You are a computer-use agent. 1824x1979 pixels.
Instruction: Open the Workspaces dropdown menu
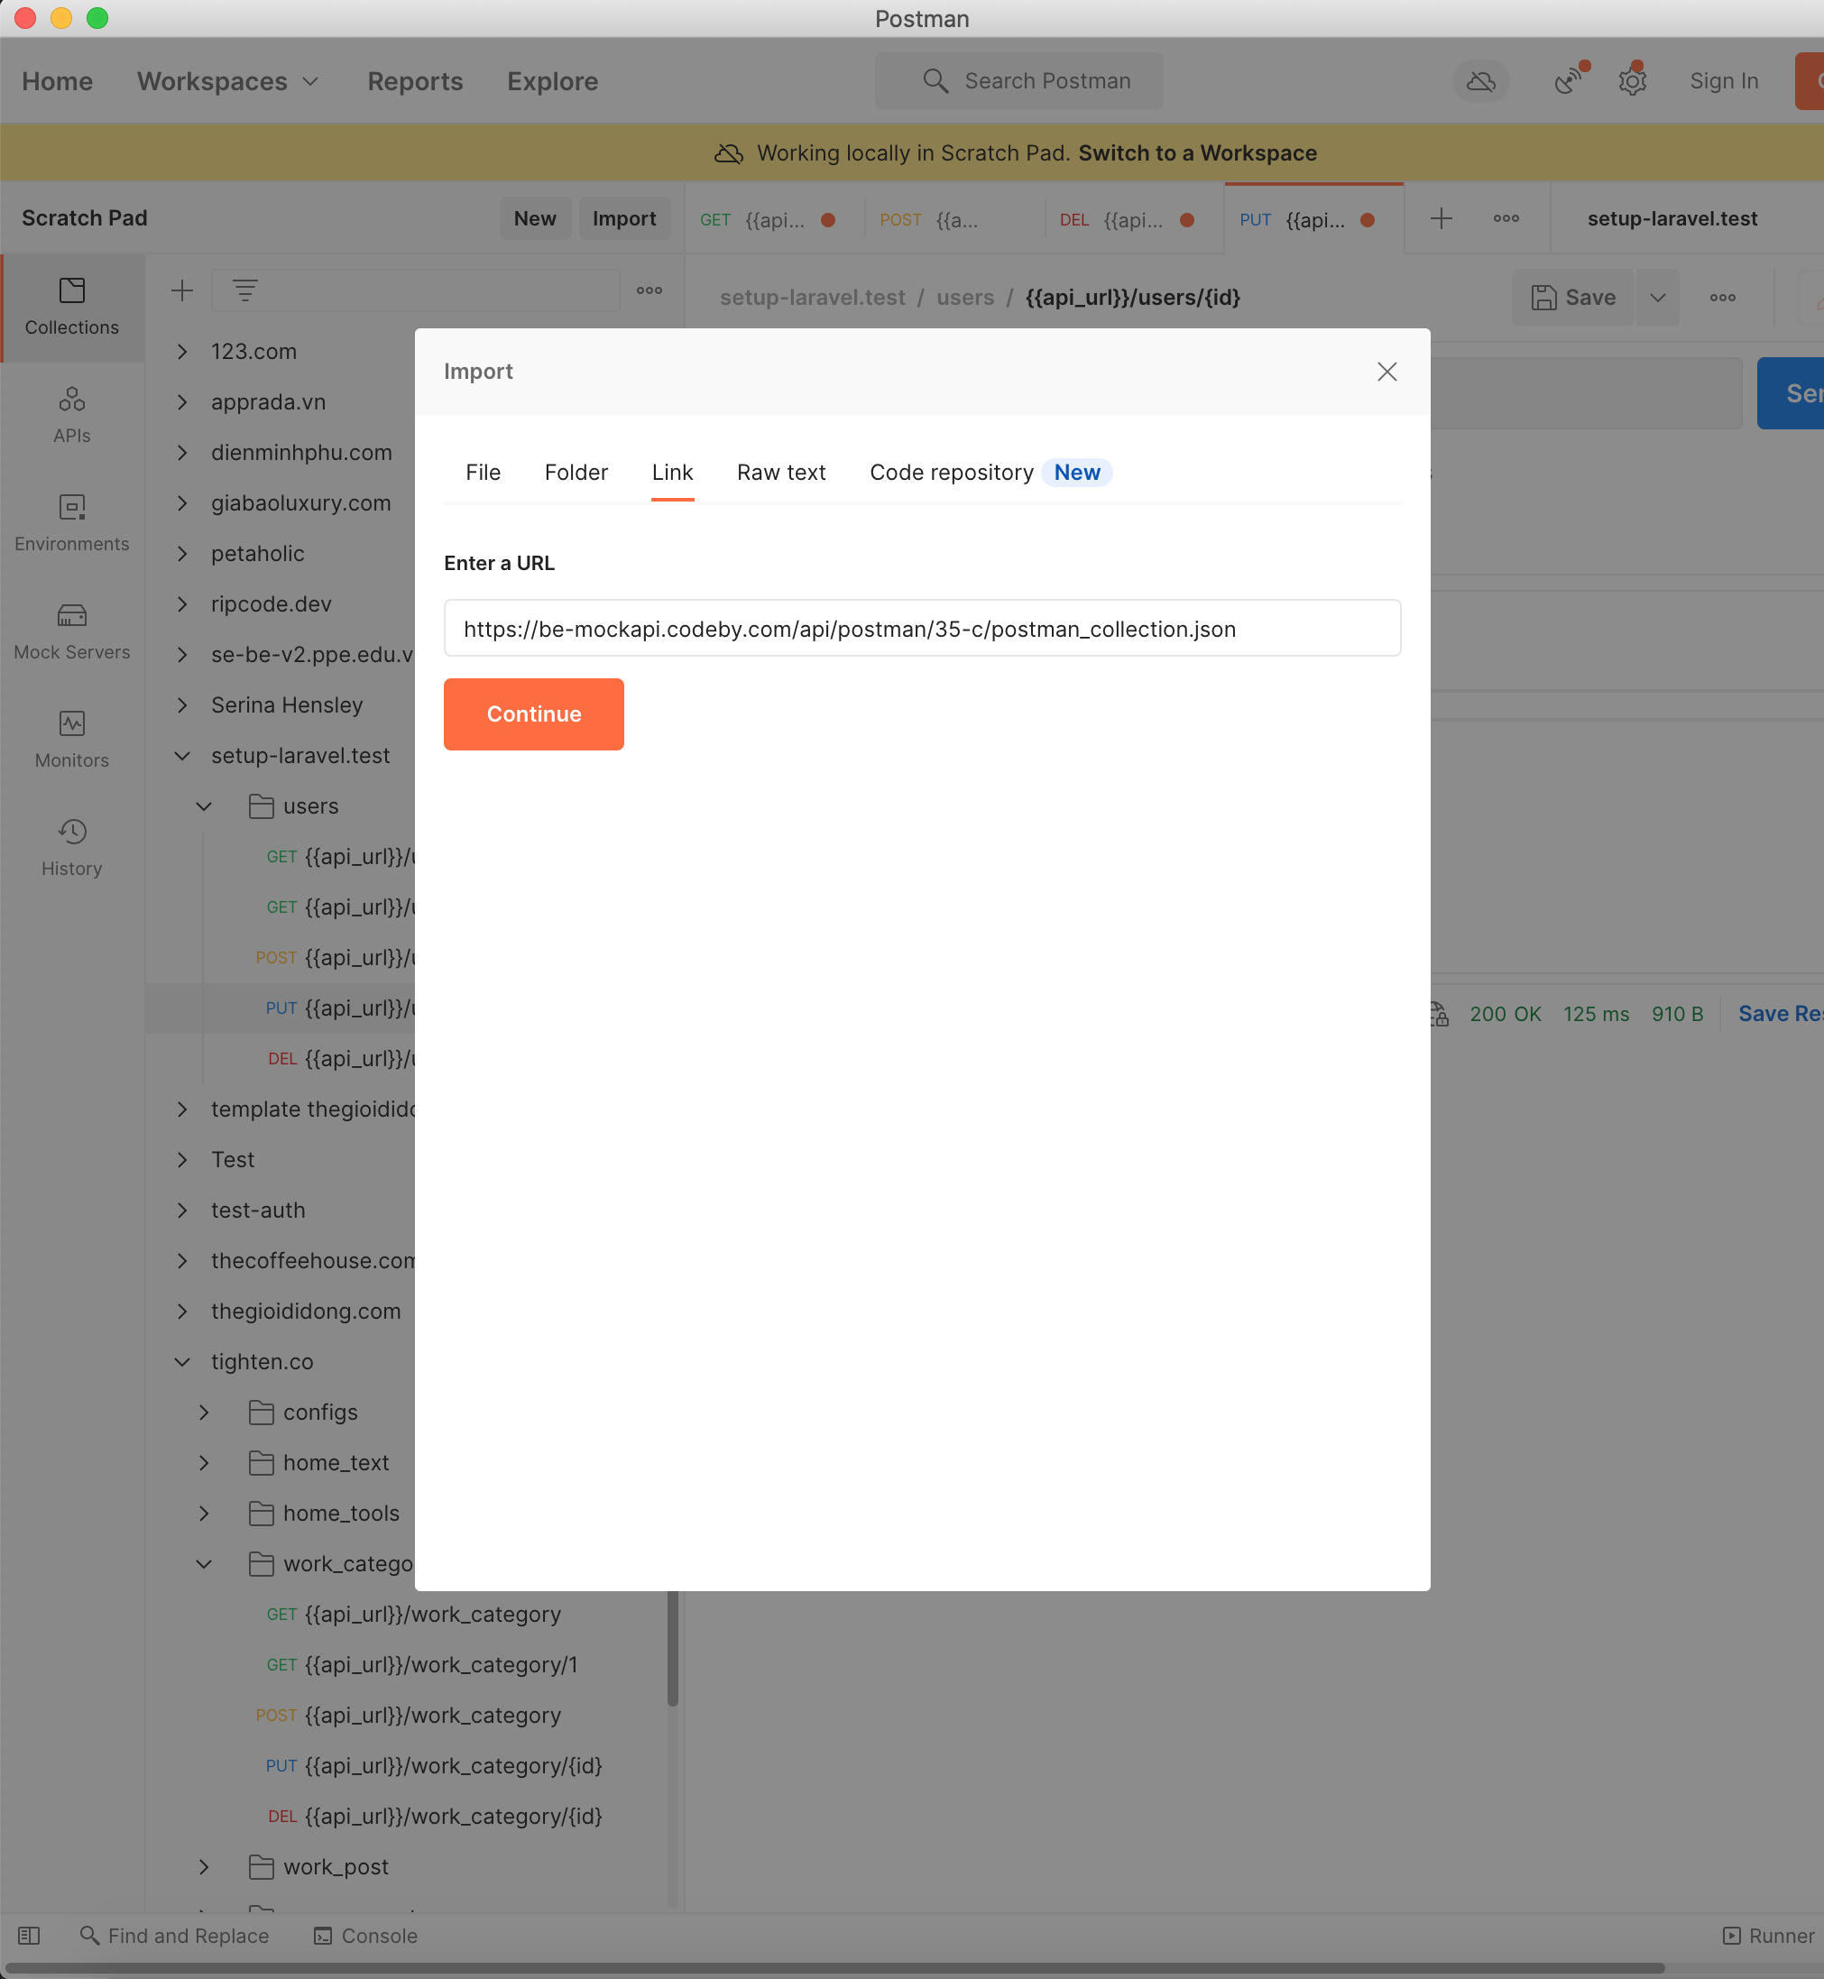click(x=228, y=81)
